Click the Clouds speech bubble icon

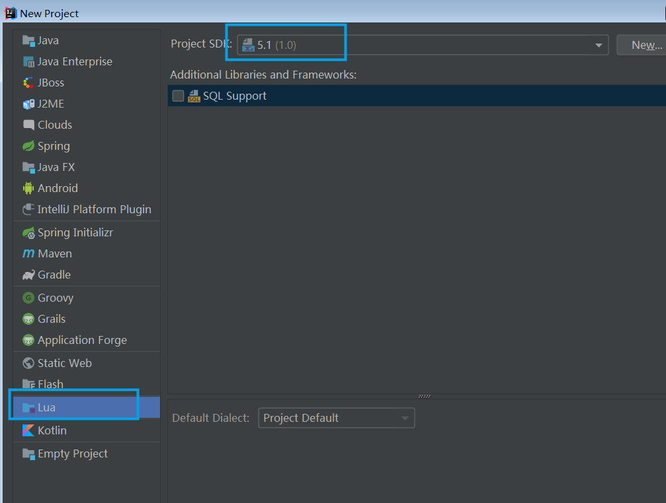pos(28,125)
